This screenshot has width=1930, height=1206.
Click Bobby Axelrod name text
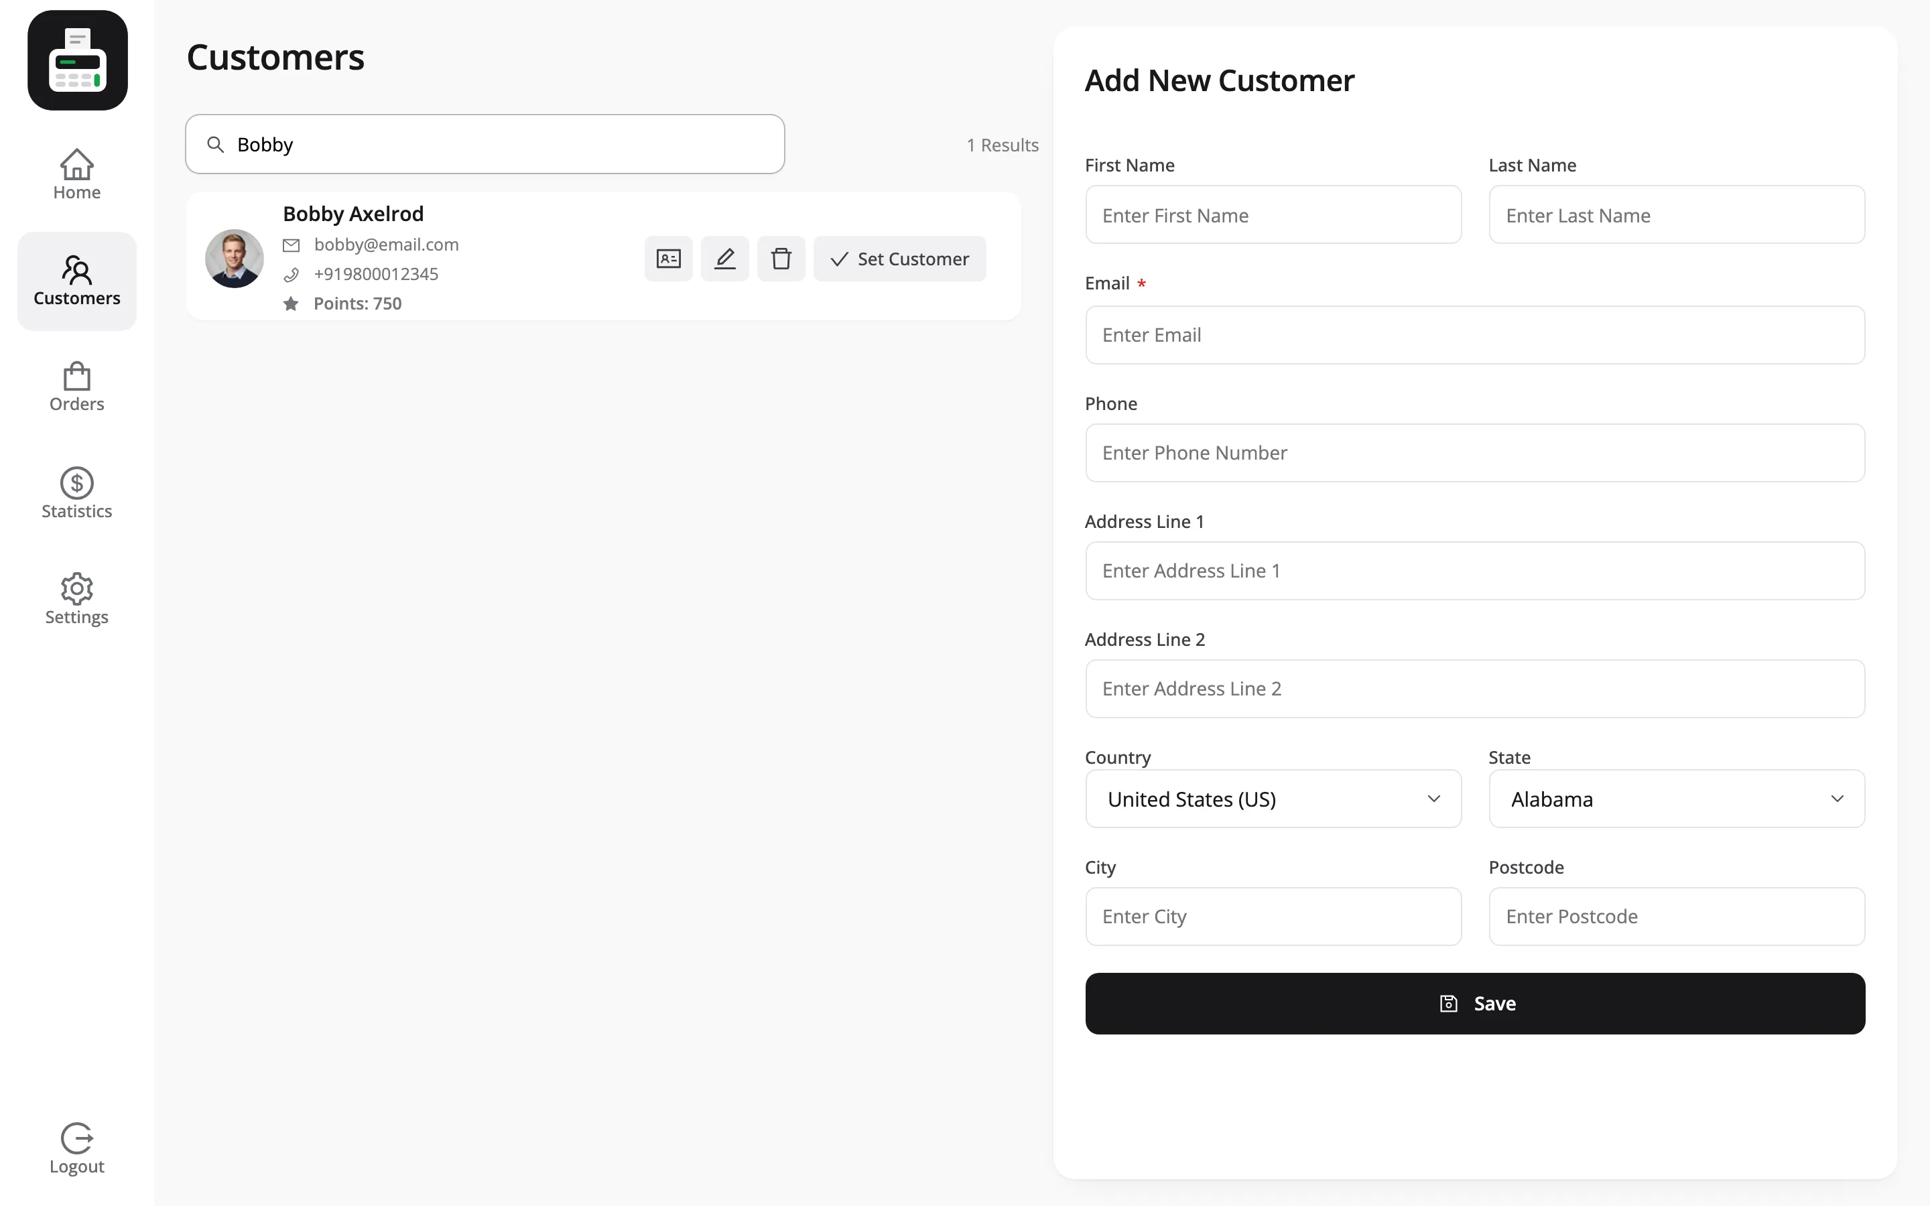point(353,214)
